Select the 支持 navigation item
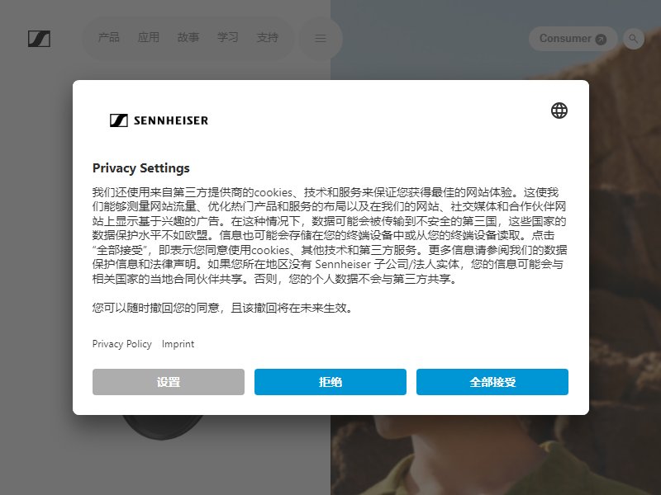Viewport: 661px width, 495px height. (267, 37)
